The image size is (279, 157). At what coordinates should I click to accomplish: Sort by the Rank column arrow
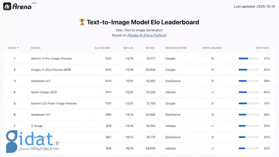pos(18,48)
